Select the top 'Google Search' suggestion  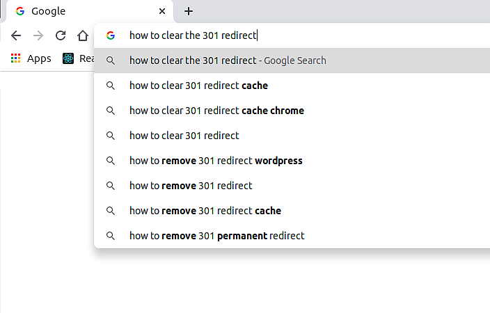(x=228, y=61)
